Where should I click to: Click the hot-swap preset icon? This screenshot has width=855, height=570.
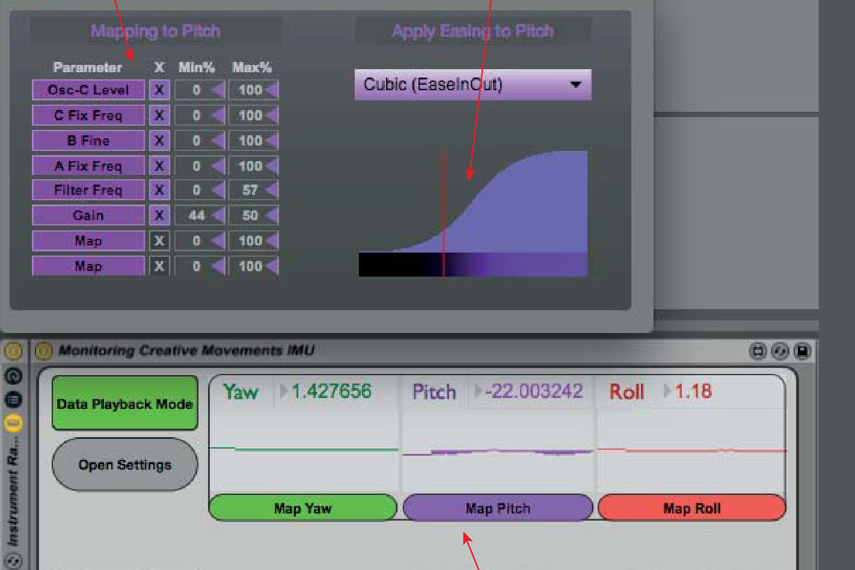(780, 351)
